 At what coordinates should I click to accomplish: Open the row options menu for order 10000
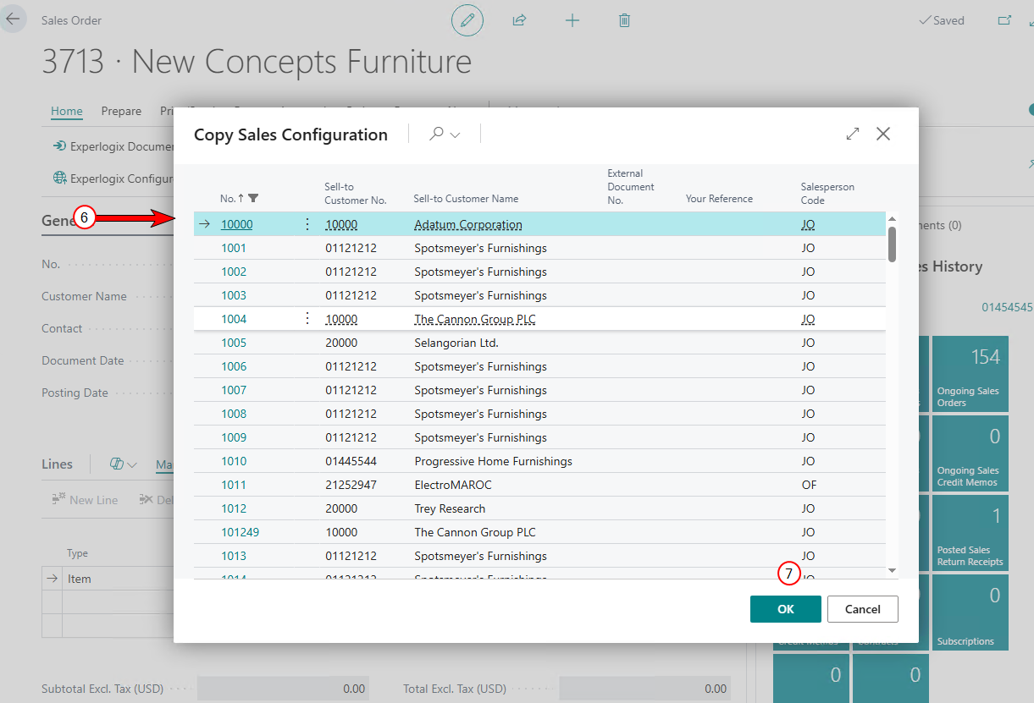pos(307,224)
